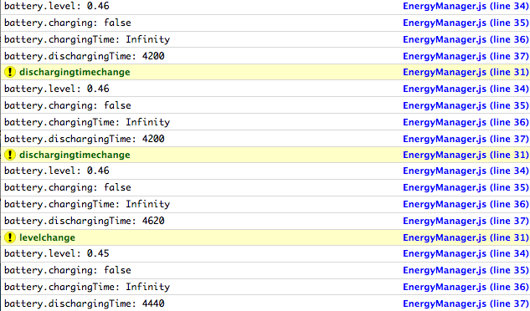Viewport: 530px width, 311px height.
Task: Select battery.dischargingTime: 4620 log entry
Action: [85, 221]
